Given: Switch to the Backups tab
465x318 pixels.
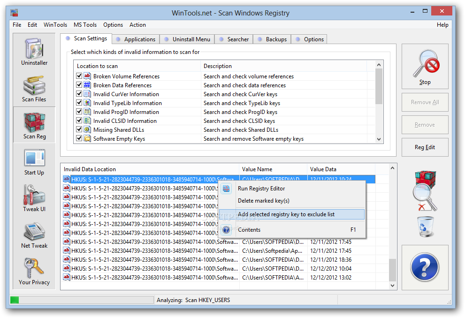Looking at the screenshot, I should point(272,39).
